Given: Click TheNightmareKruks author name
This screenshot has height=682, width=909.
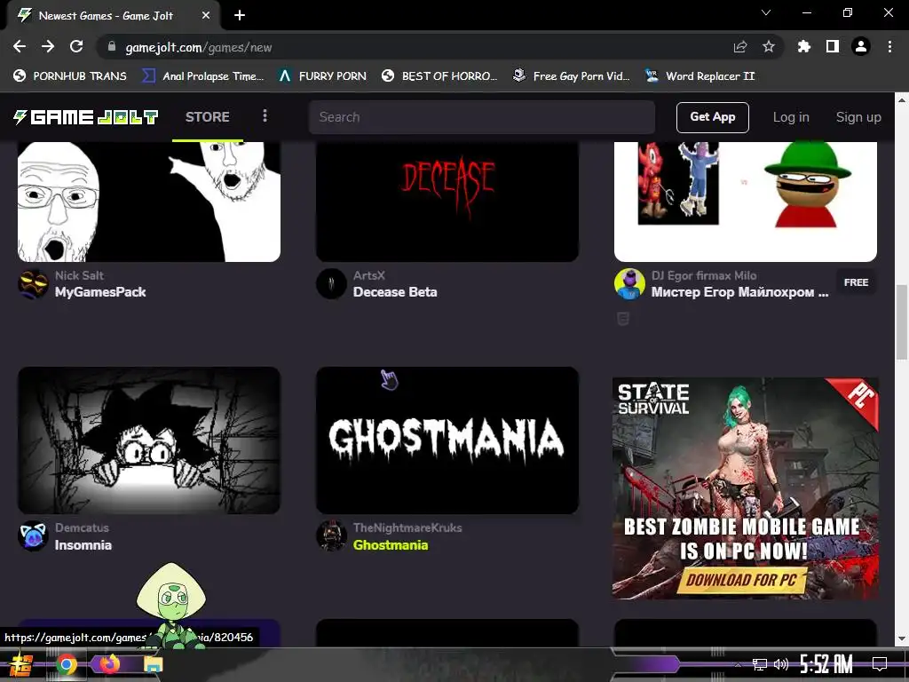Looking at the screenshot, I should (407, 527).
